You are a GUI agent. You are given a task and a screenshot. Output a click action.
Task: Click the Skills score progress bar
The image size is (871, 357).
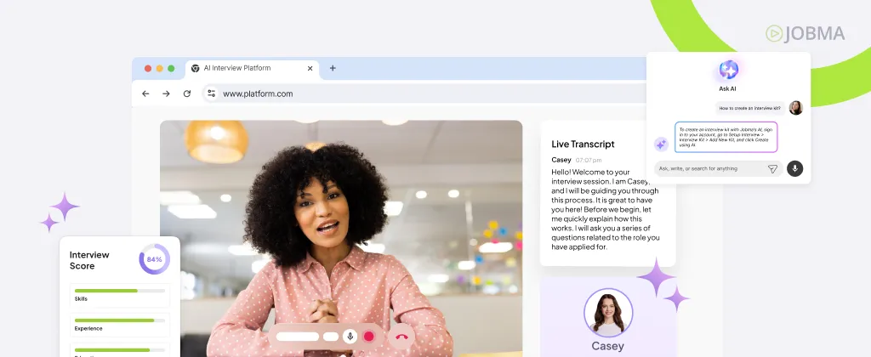point(117,291)
